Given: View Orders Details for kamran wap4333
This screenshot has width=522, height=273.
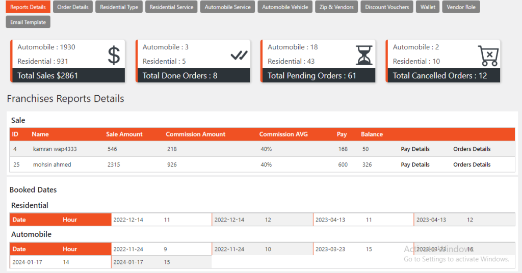Looking at the screenshot, I should point(472,149).
